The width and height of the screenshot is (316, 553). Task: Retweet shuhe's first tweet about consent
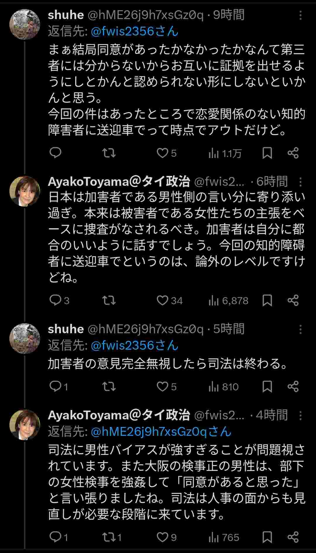pyautogui.click(x=109, y=153)
